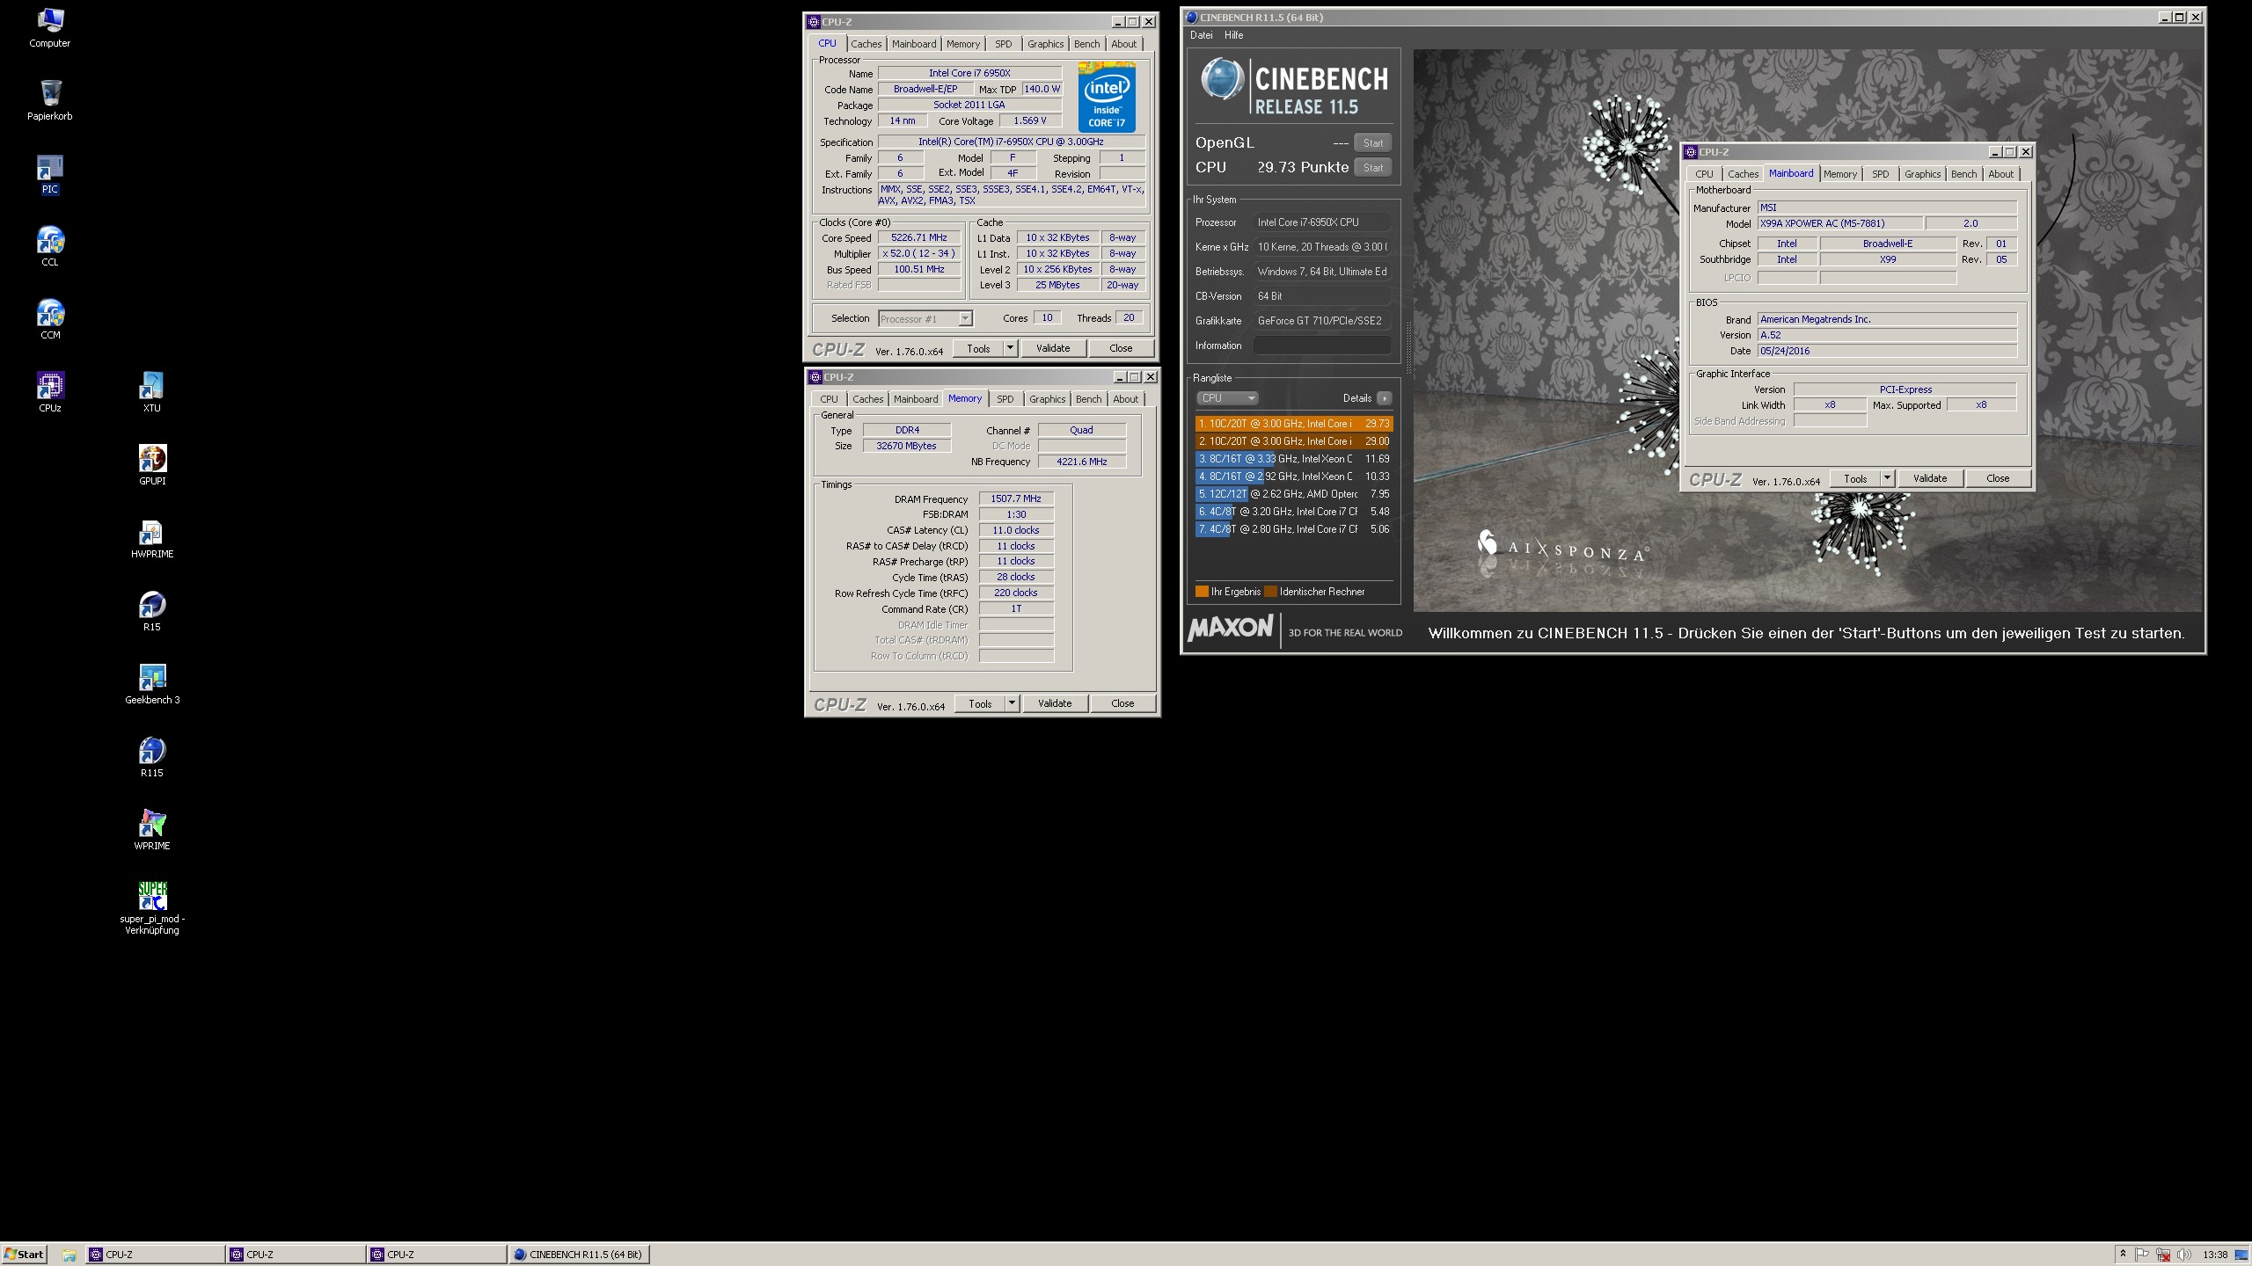Open the Caches tab in top CPU-Z window
2252x1266 pixels.
click(866, 44)
